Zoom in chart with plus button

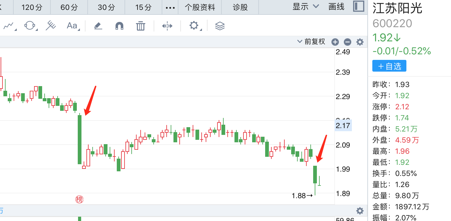point(335,42)
